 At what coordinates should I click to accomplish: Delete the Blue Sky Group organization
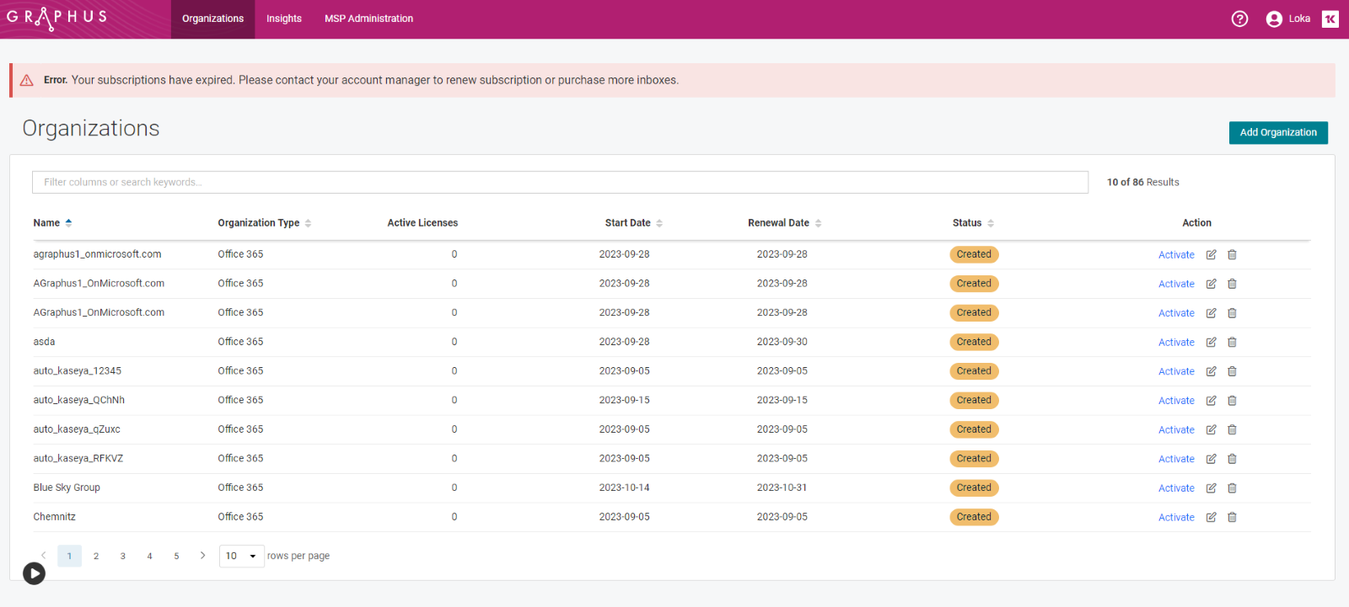point(1232,488)
